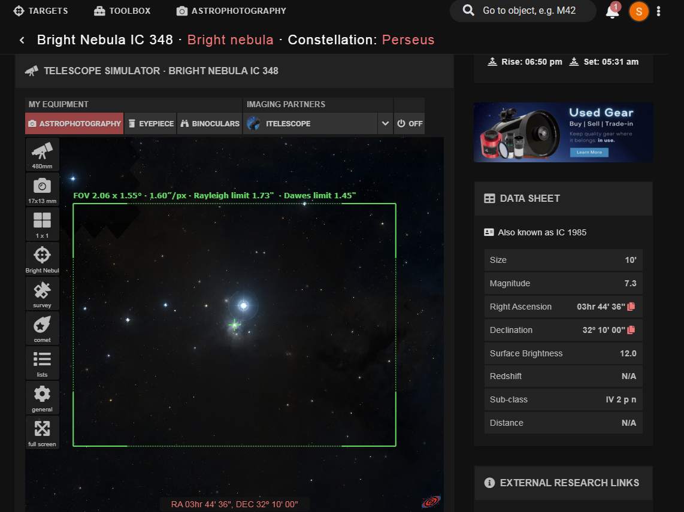Click the green FOV information text
Viewport: 684px width, 512px height.
pyautogui.click(x=214, y=195)
